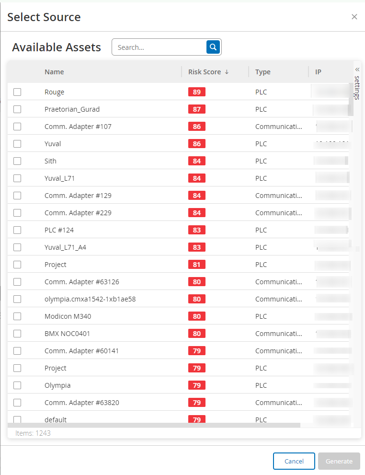Tick the Sith asset checkbox
365x475 pixels.
[x=17, y=161]
